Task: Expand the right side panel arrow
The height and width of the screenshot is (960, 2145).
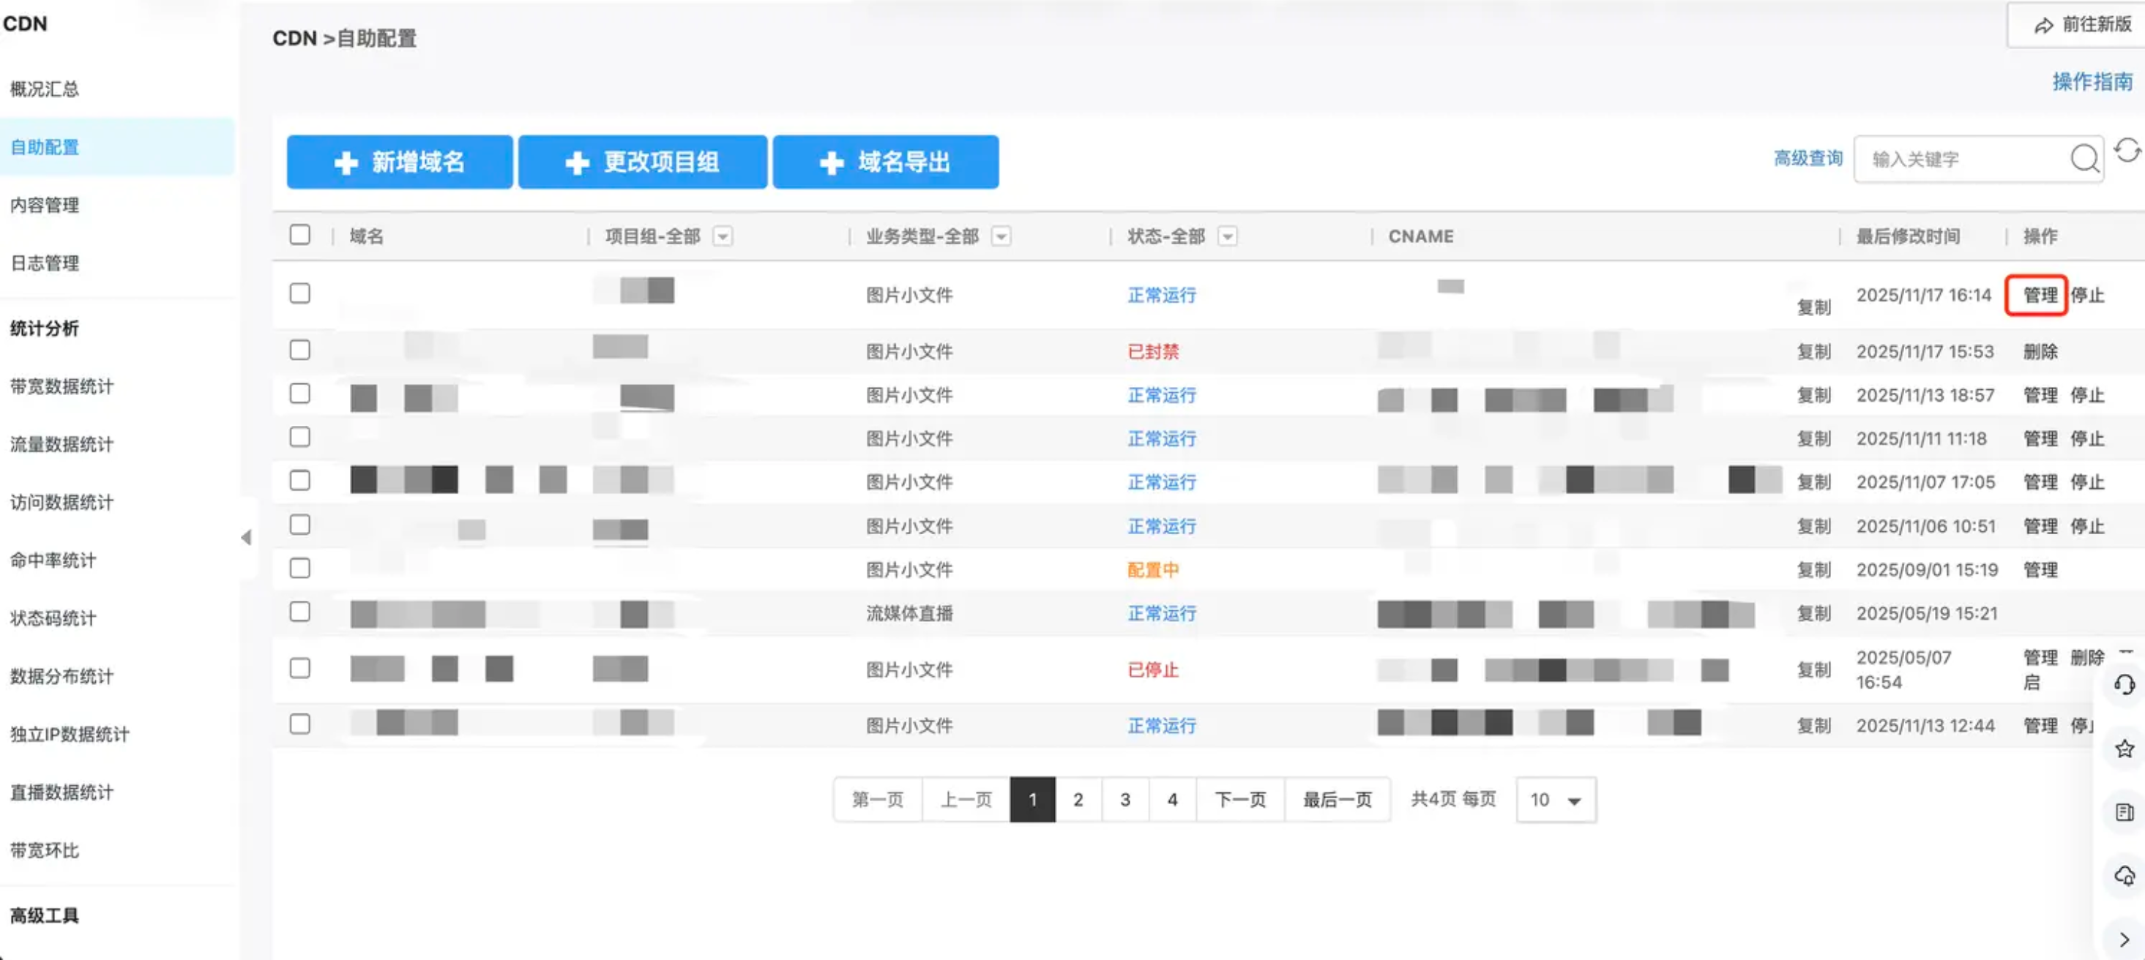Action: tap(2125, 940)
